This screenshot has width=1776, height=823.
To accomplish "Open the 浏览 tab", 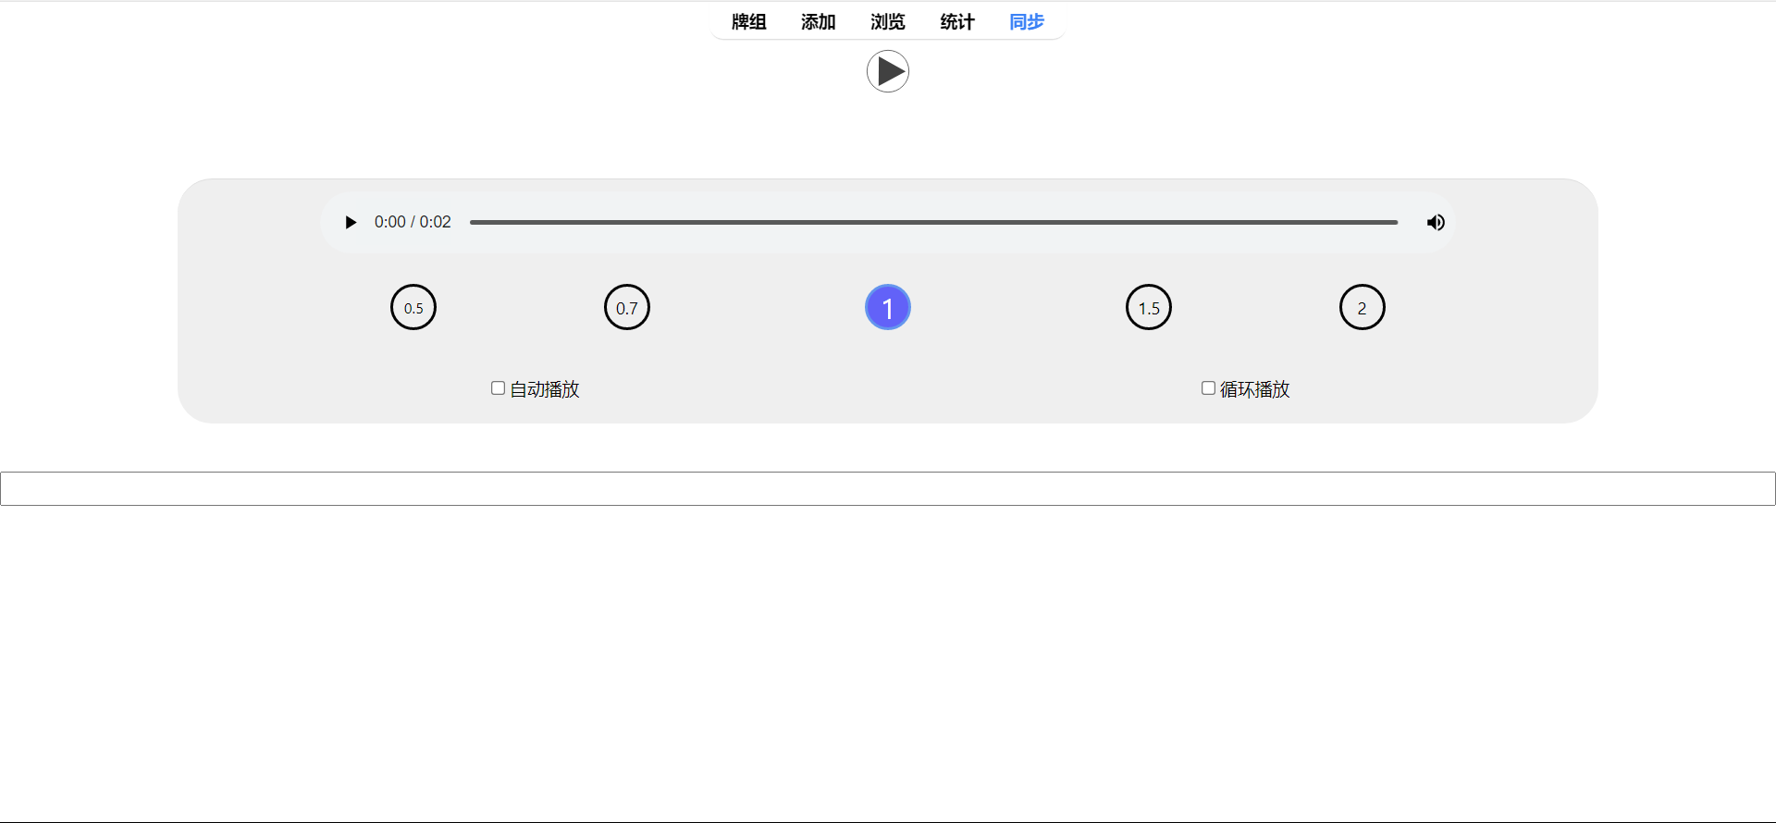I will (x=888, y=22).
